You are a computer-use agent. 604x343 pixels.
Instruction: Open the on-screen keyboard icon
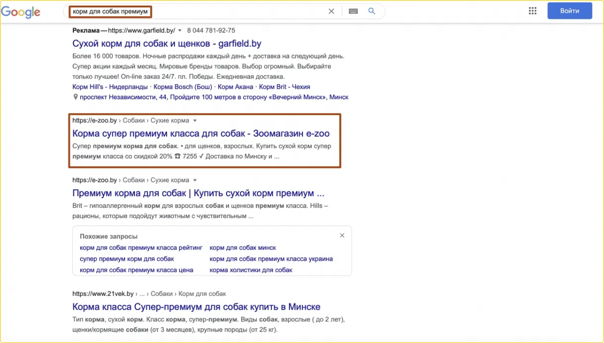(353, 11)
